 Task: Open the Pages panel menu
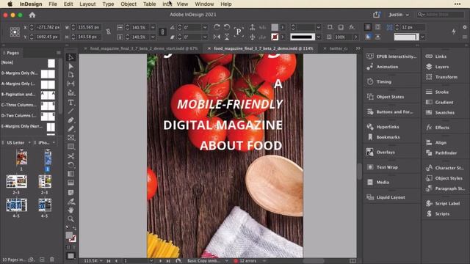tap(59, 53)
